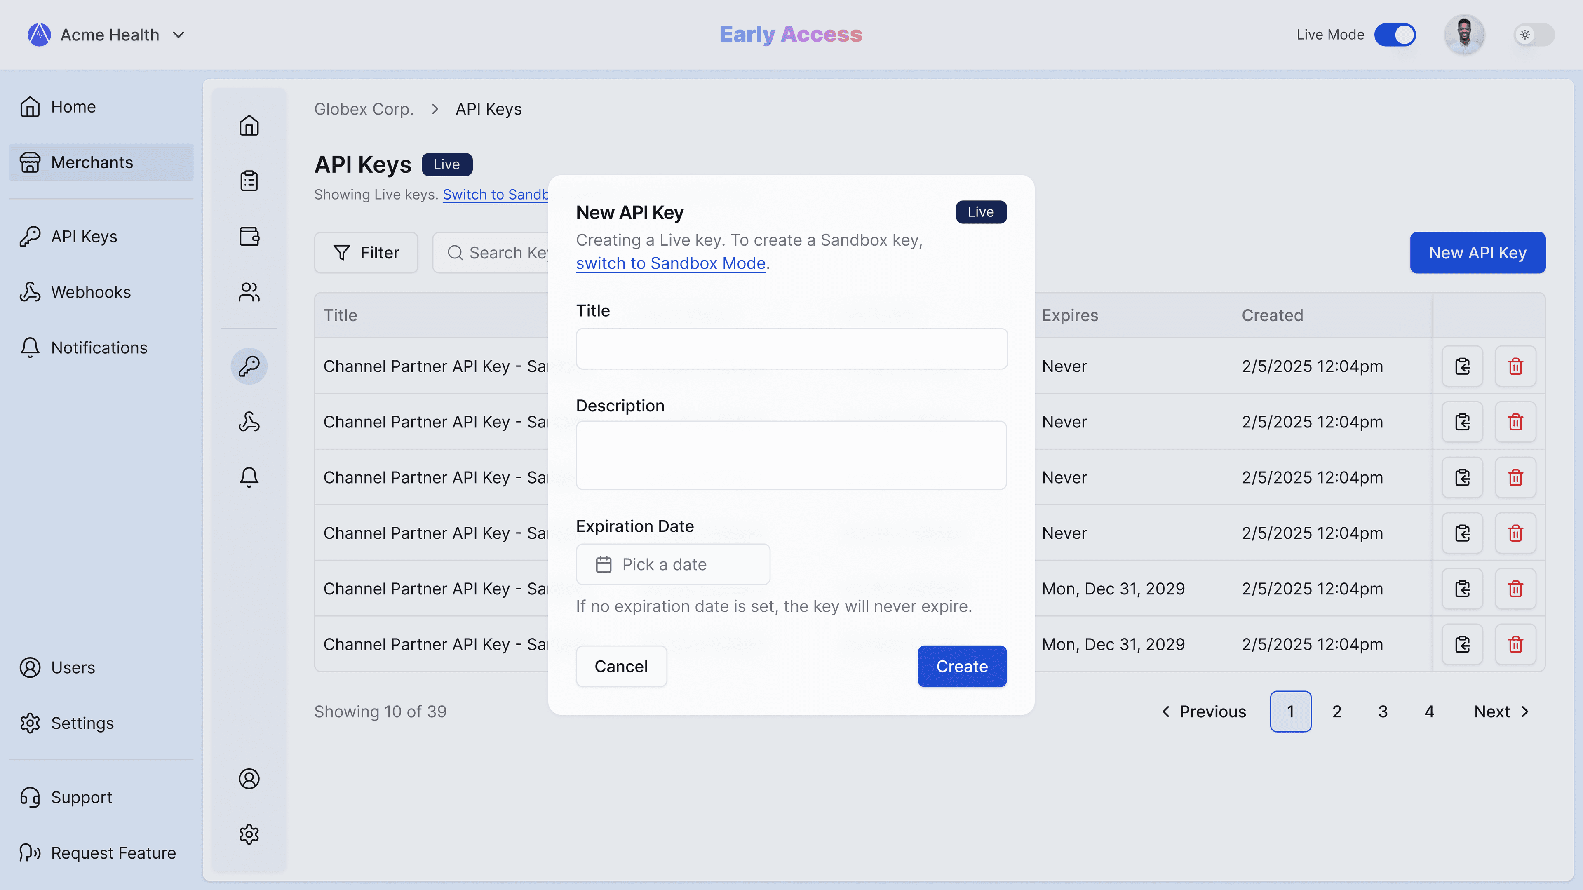Click the copy icon in the last key row
The height and width of the screenshot is (890, 1583).
[1463, 644]
